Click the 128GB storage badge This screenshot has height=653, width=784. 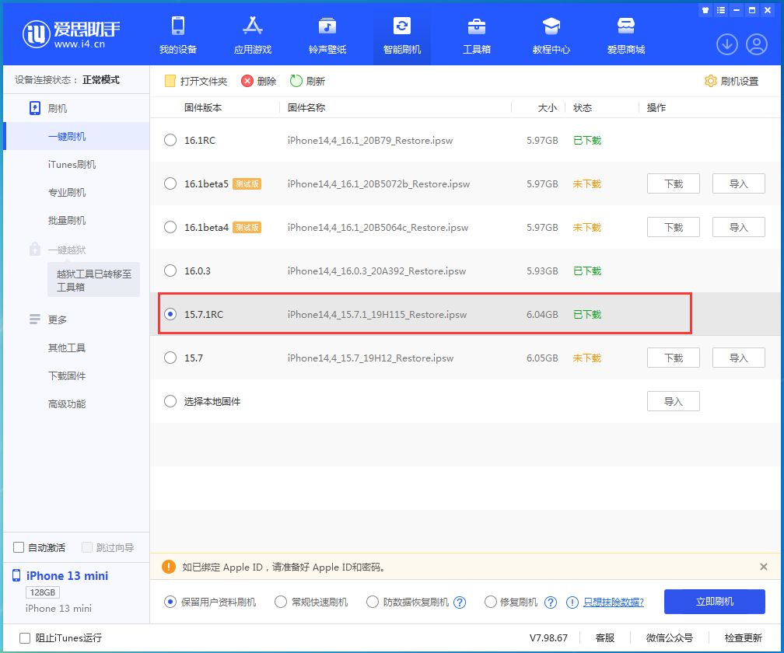(x=43, y=592)
